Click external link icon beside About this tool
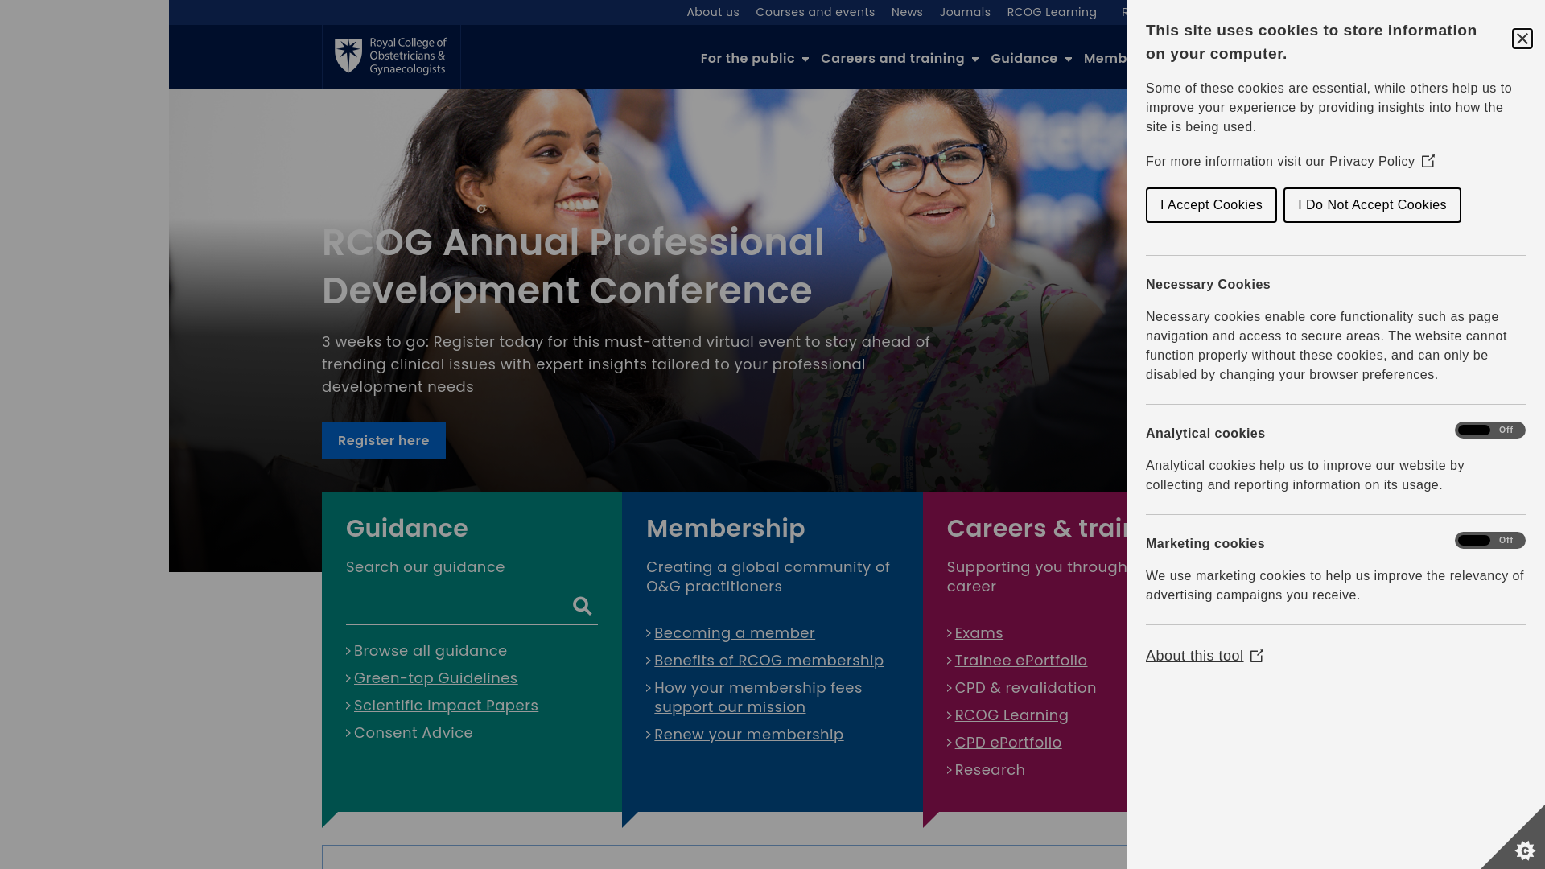 point(1257,656)
